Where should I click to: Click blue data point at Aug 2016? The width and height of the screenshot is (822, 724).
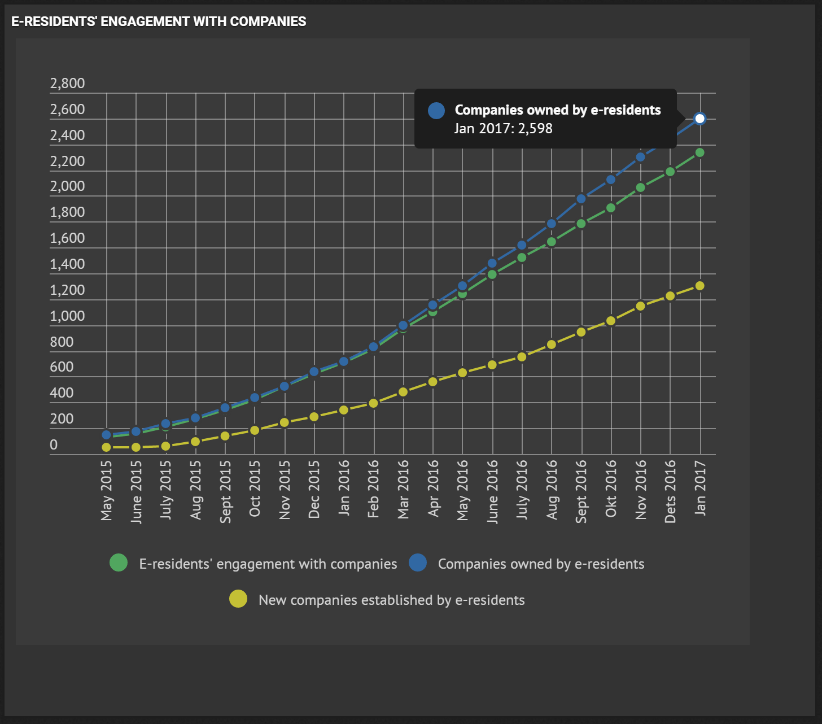click(552, 224)
